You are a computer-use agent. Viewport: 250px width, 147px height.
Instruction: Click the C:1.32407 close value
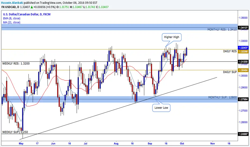[102, 7]
